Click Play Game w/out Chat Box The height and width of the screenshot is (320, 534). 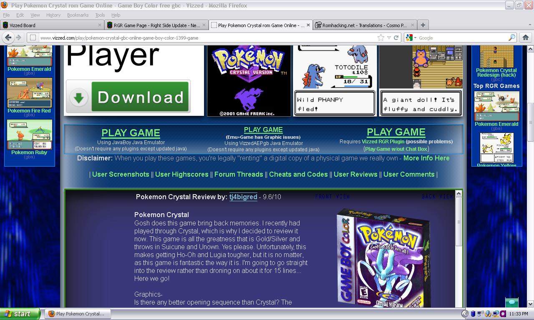[396, 149]
